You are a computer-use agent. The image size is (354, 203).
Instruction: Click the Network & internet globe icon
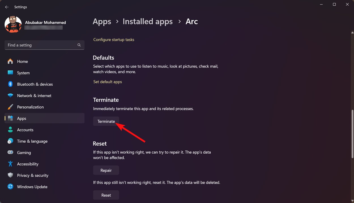tap(10, 95)
